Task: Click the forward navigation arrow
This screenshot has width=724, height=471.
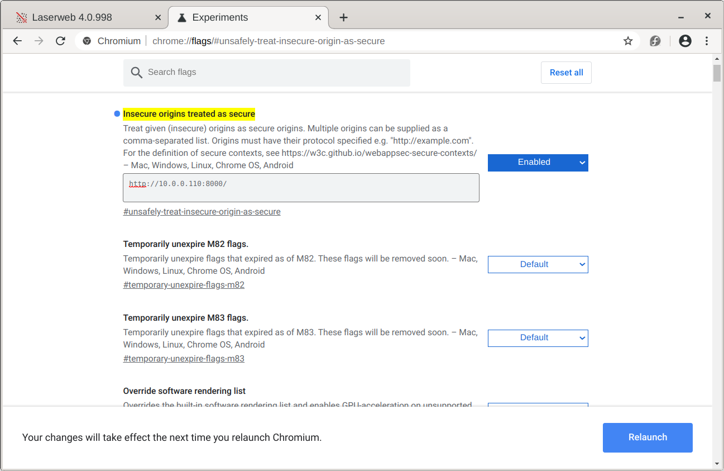Action: click(x=39, y=41)
